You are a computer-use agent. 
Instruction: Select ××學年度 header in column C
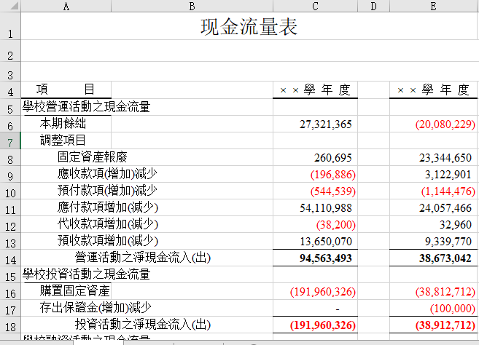(315, 90)
